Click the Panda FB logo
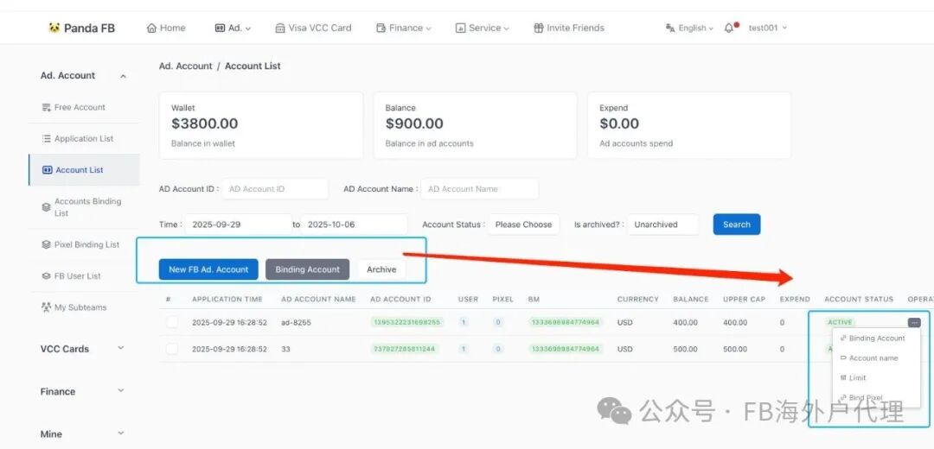This screenshot has height=449, width=934. [x=81, y=28]
